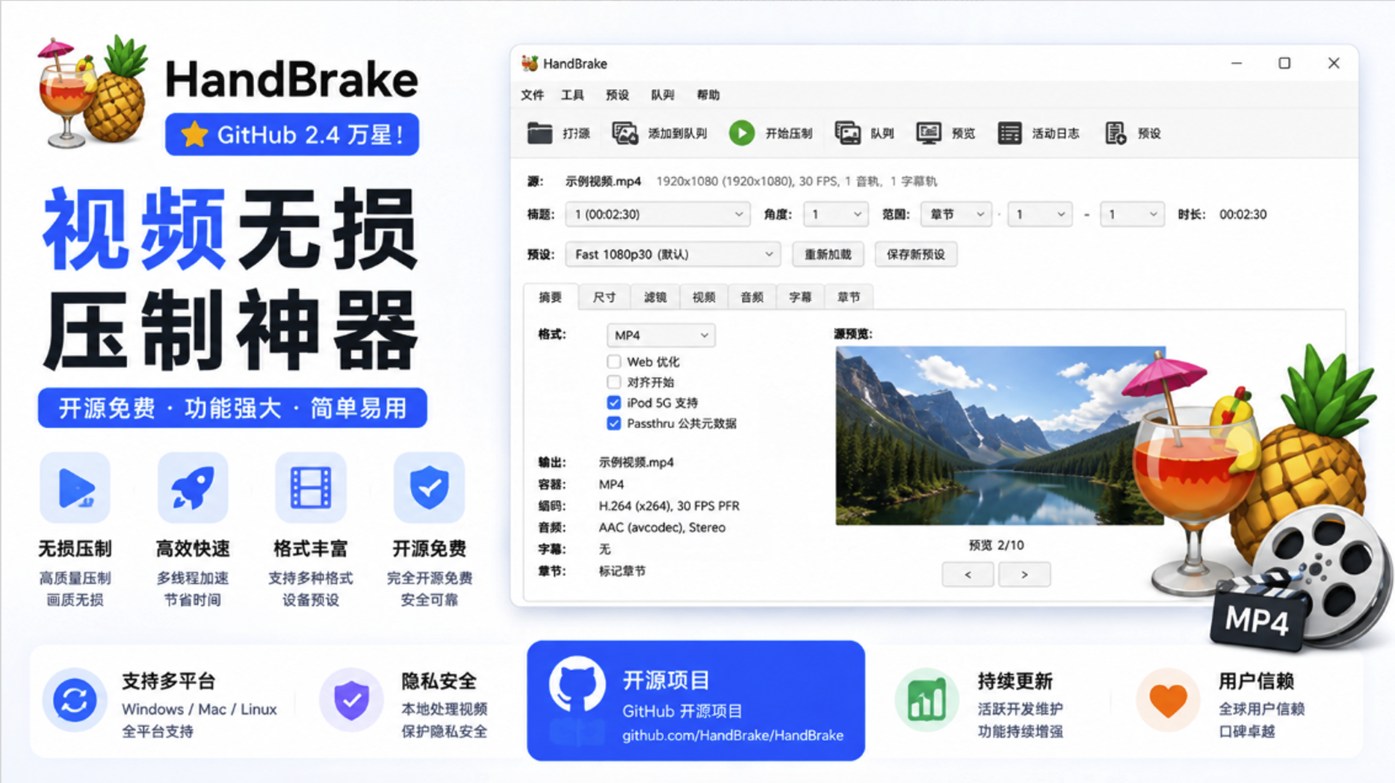Toggle Passthru 公共元数据 checkbox
The image size is (1395, 783).
(614, 423)
